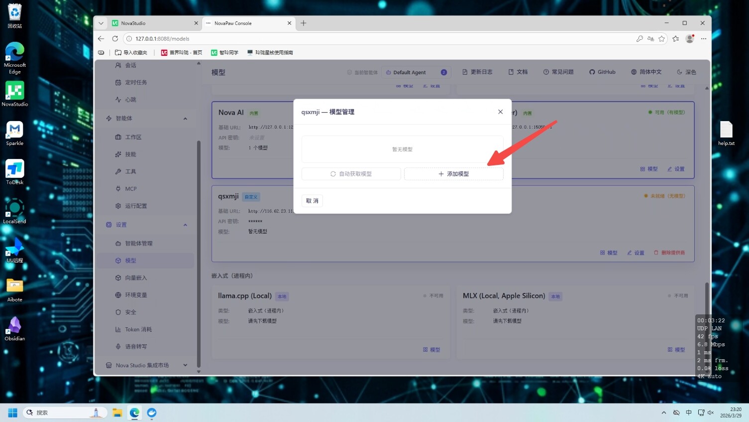Toggle 深色 dark mode theme
The width and height of the screenshot is (749, 422).
(x=686, y=72)
